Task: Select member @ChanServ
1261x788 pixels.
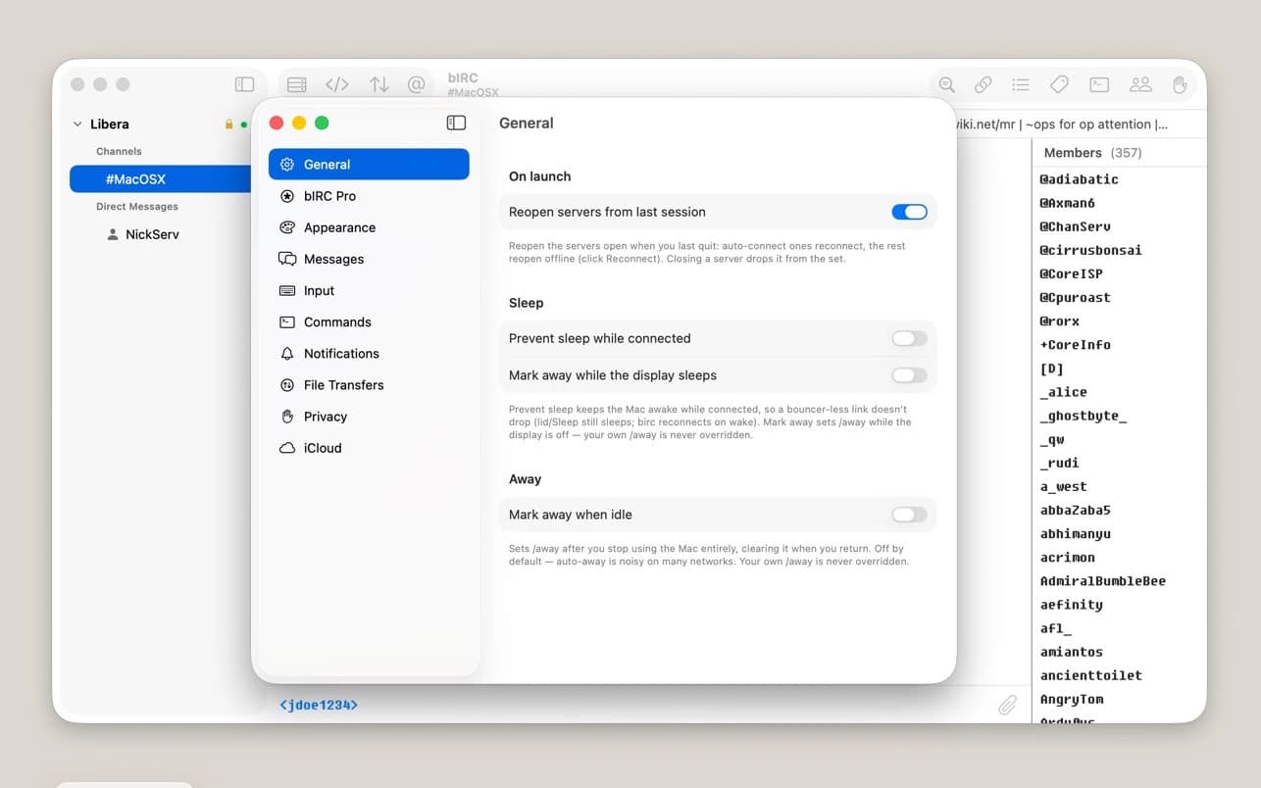Action: (x=1075, y=226)
